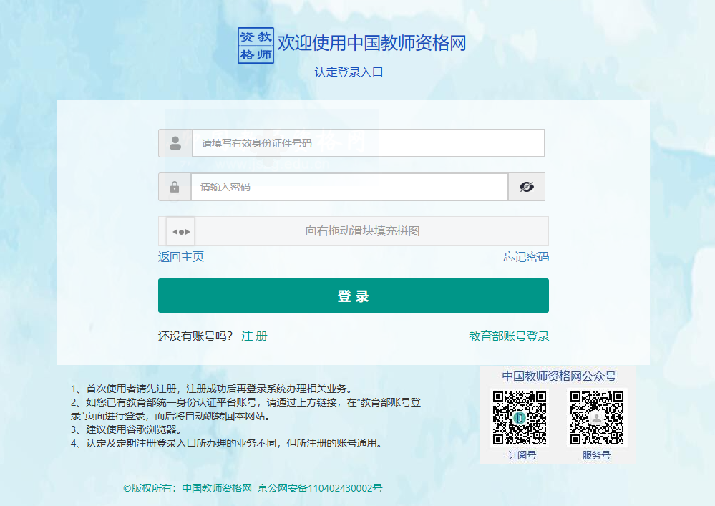Focus the password input field
715x506 pixels.
pos(349,187)
